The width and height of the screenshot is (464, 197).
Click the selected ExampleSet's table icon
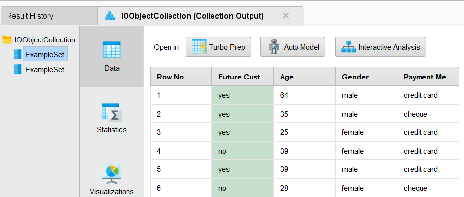point(18,54)
